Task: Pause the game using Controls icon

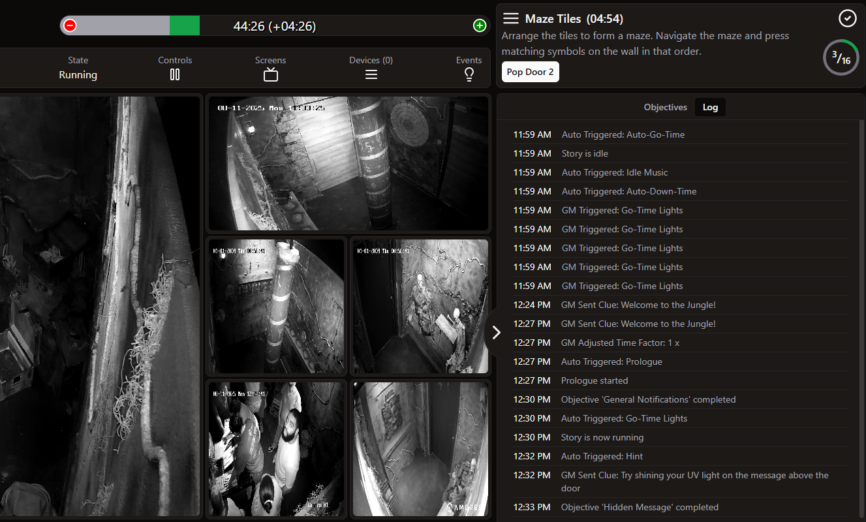Action: (175, 74)
